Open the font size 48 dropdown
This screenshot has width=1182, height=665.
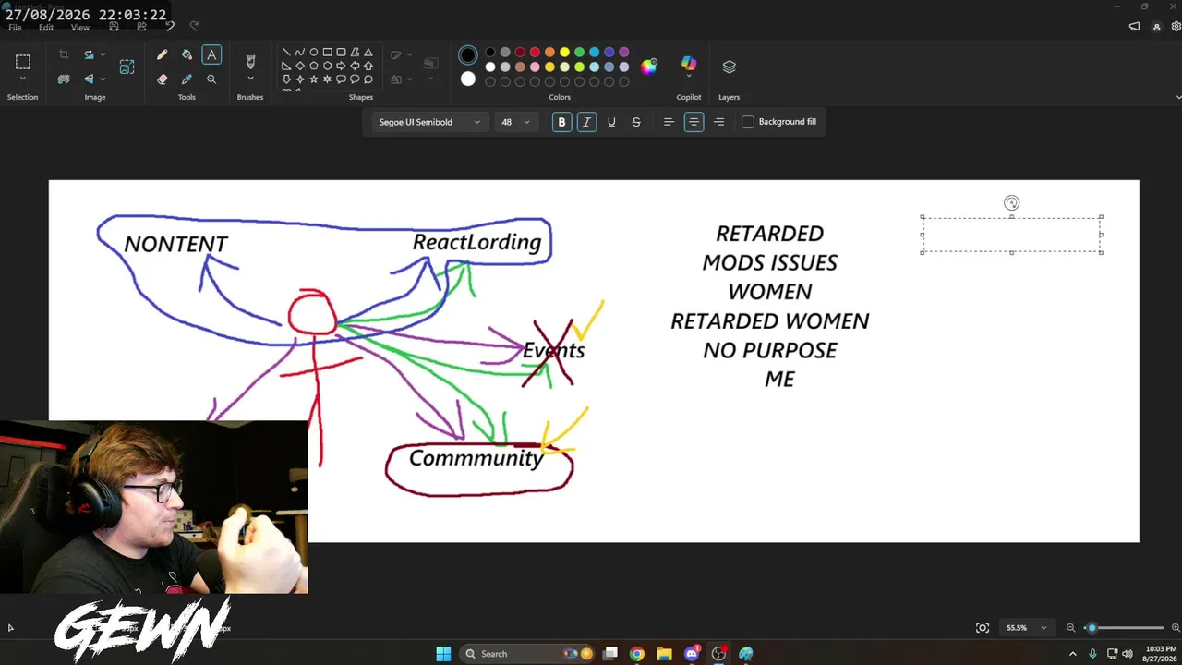(515, 122)
